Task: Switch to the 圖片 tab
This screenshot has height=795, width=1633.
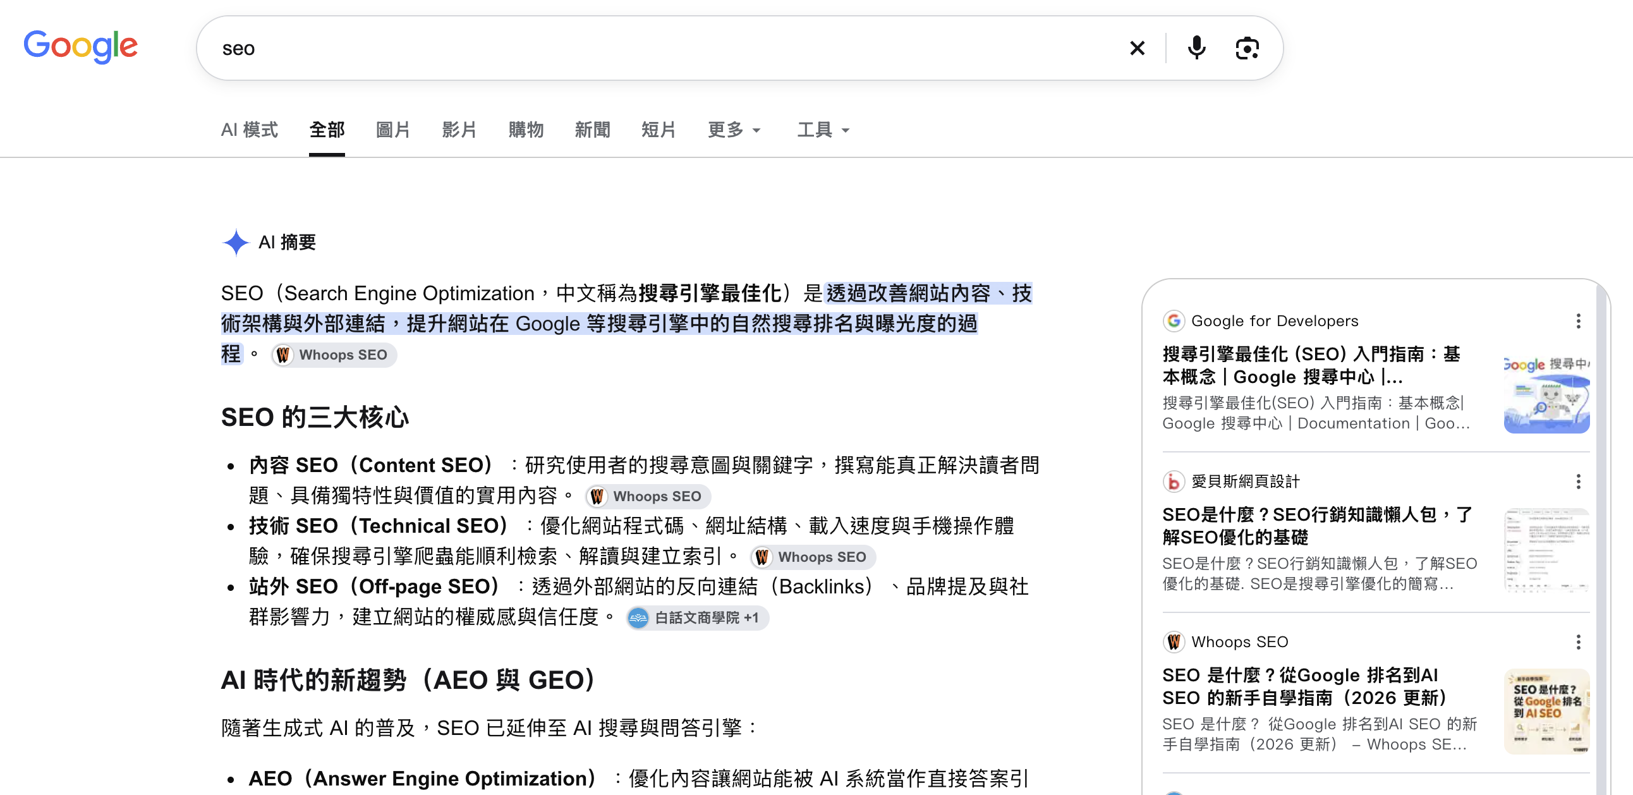Action: tap(393, 130)
